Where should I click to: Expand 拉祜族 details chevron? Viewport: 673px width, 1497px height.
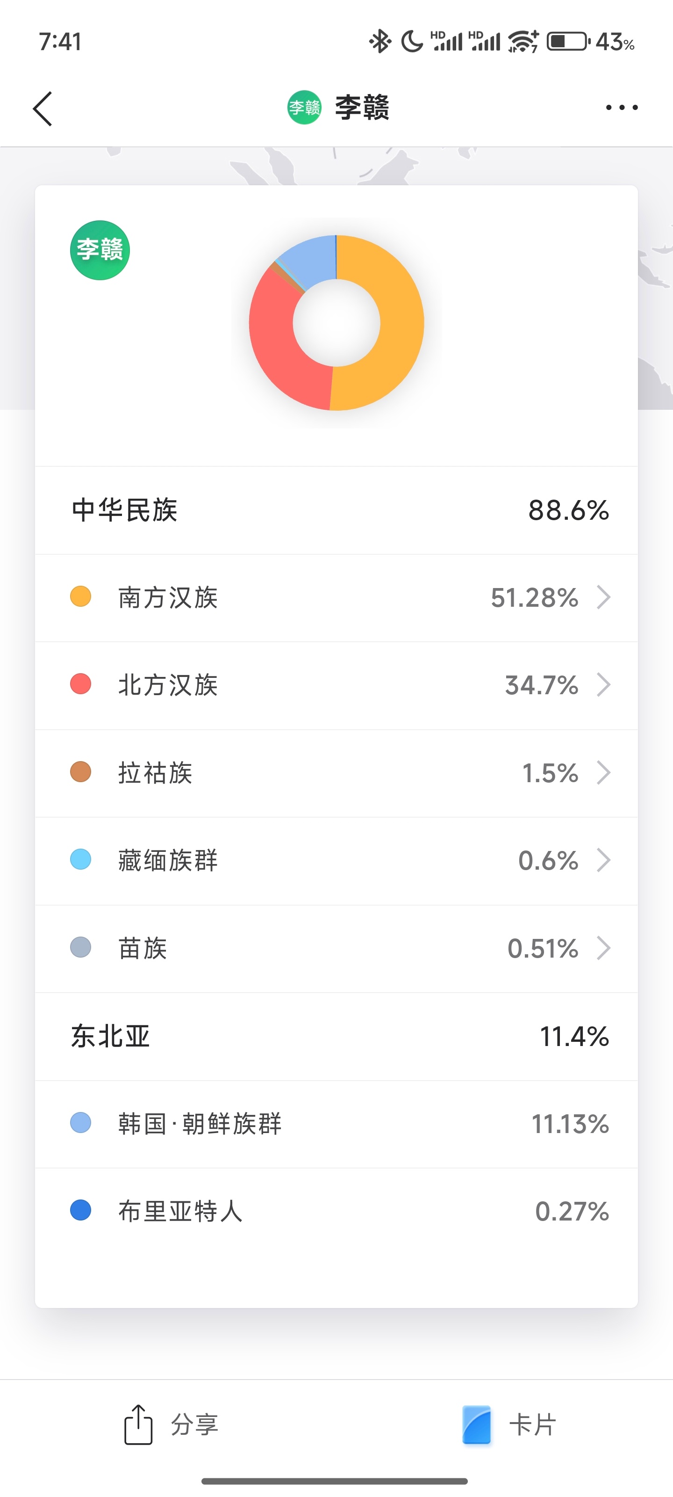(604, 773)
